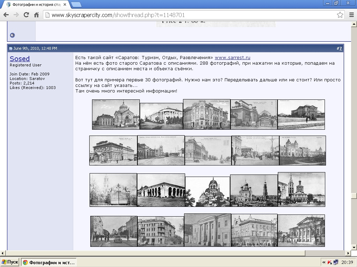Open a new browser tab

coord(76,5)
